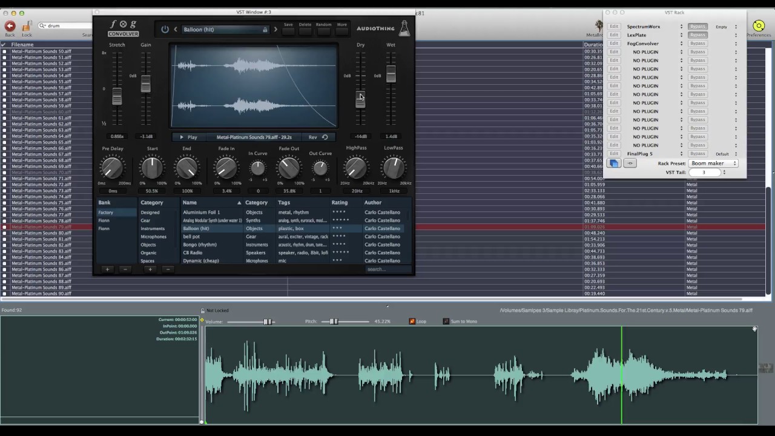Toggle Bypass for SpectrumWorx
Image resolution: width=775 pixels, height=436 pixels.
click(x=697, y=27)
